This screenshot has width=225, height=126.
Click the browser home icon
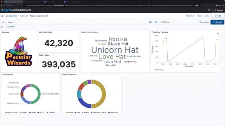pos(11,6)
